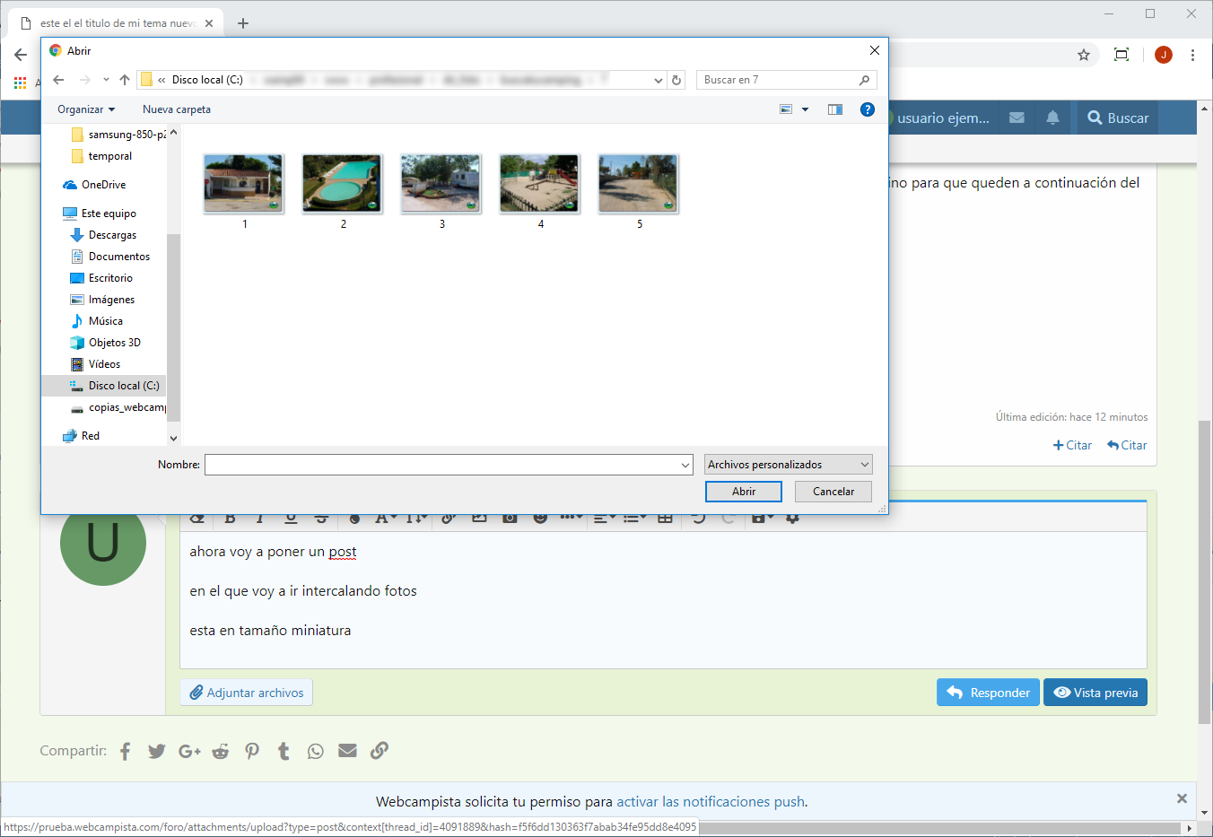
Task: Open dialog help question mark
Action: click(x=868, y=109)
